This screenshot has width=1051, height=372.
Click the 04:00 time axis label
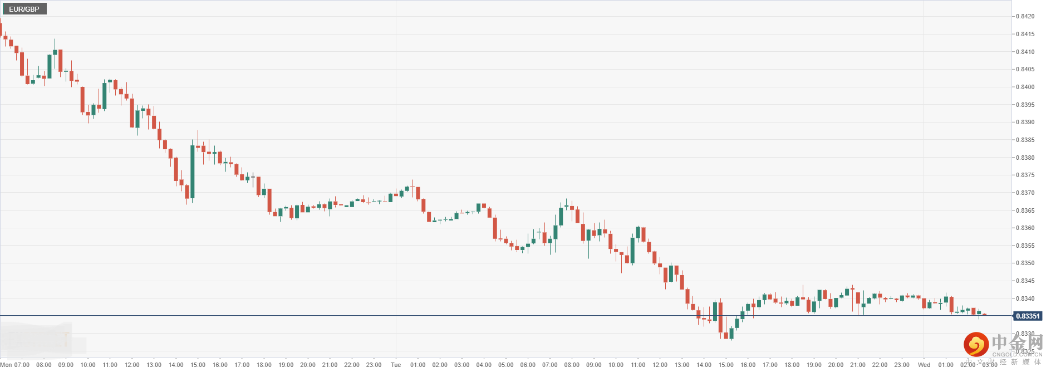(484, 365)
